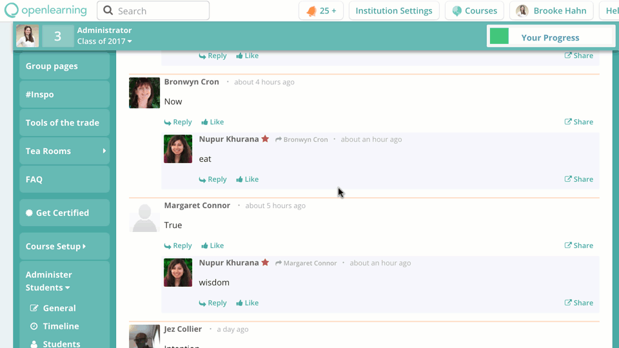Click the reply arrow icon under 'eat' comment
Screen dimensions: 619x348
(202, 180)
